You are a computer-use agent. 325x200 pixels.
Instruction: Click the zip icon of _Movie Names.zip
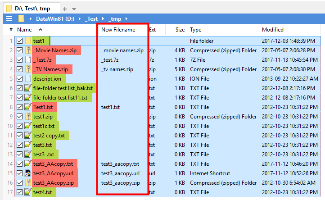coord(28,50)
